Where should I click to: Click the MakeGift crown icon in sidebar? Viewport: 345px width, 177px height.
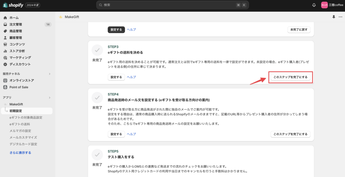[x=5, y=104]
